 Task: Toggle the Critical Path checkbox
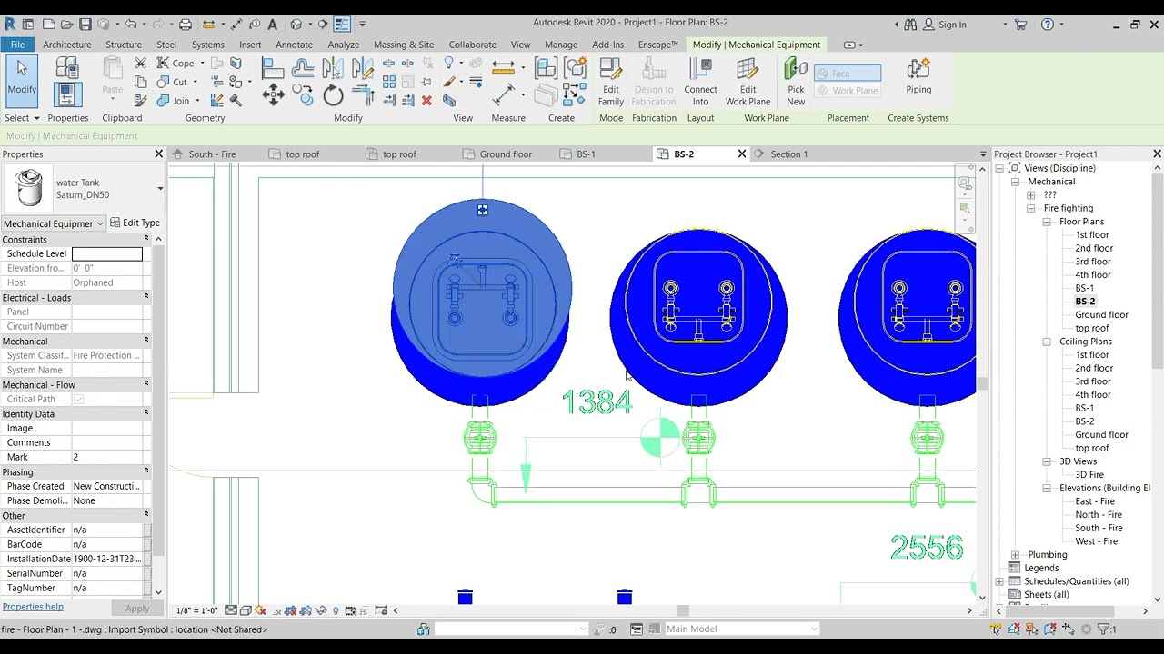click(x=78, y=399)
